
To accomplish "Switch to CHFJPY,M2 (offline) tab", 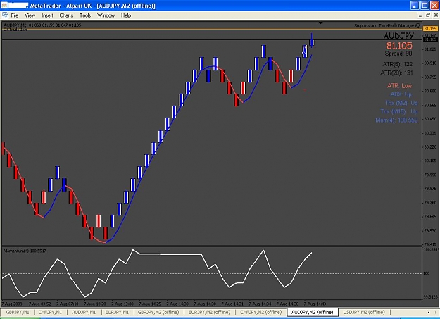I will coord(260,312).
